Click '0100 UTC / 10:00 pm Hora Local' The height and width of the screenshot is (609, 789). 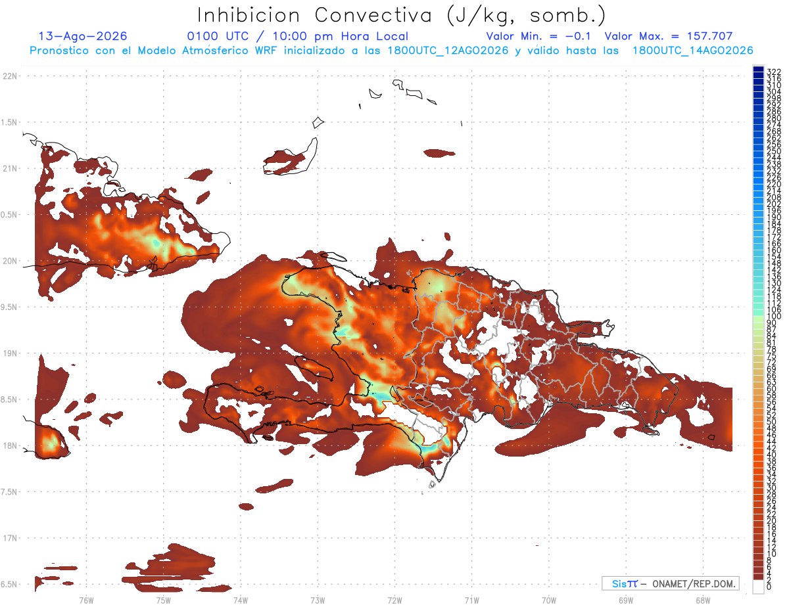point(298,36)
